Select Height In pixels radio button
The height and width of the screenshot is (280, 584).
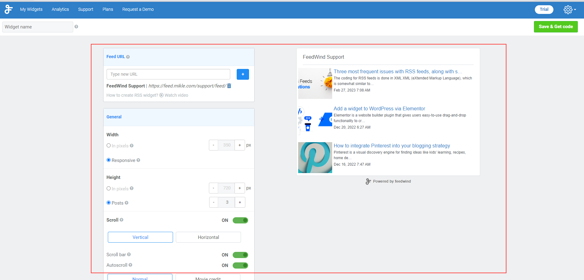[x=109, y=188]
